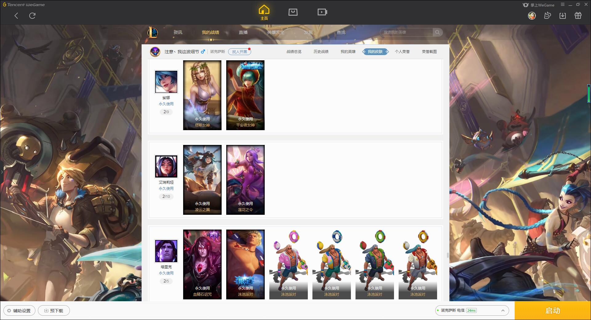Click the summoner name 注意丶我这波细节

182,52
